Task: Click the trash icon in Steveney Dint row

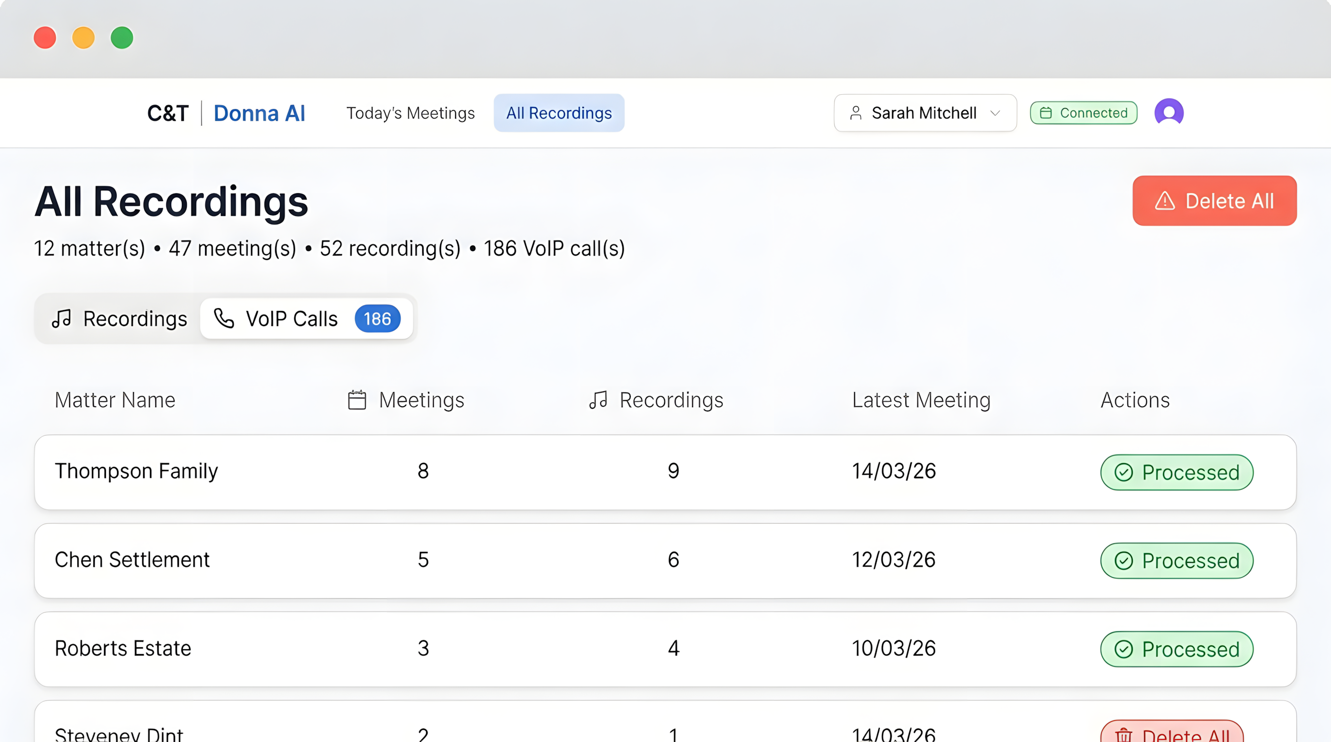Action: click(1124, 735)
